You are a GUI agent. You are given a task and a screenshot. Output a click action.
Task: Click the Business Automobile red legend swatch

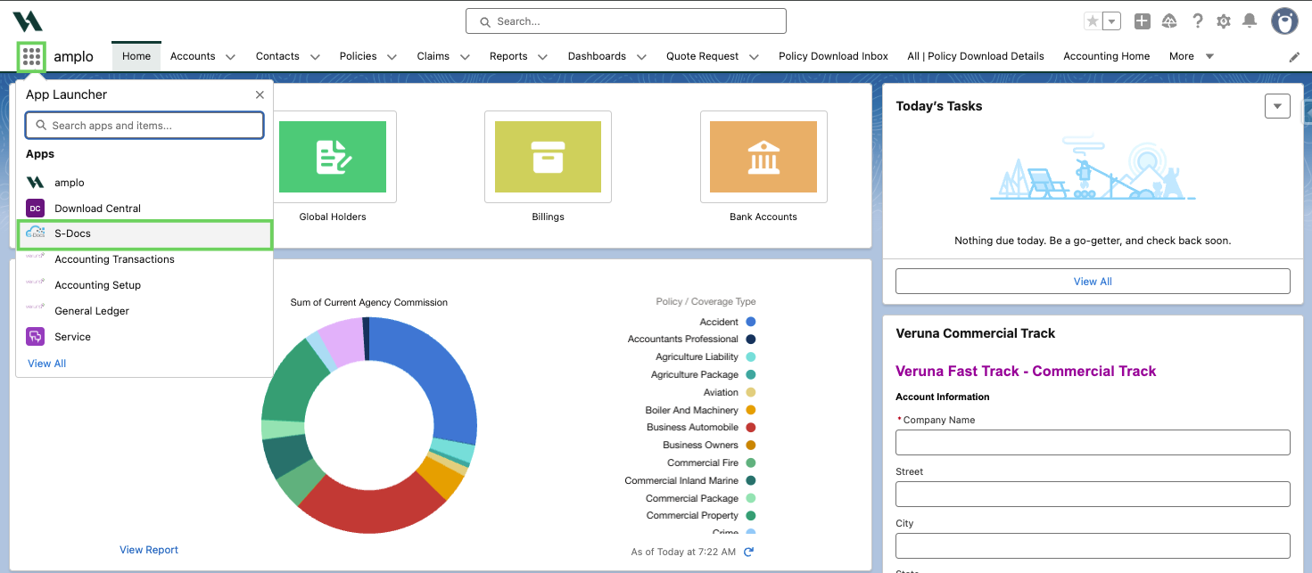click(751, 428)
